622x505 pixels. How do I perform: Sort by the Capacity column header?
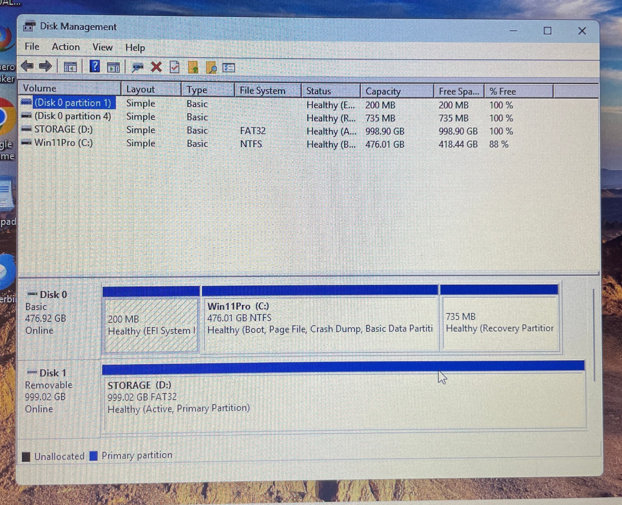click(397, 91)
